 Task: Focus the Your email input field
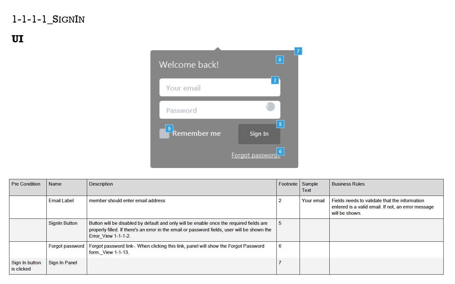(220, 87)
